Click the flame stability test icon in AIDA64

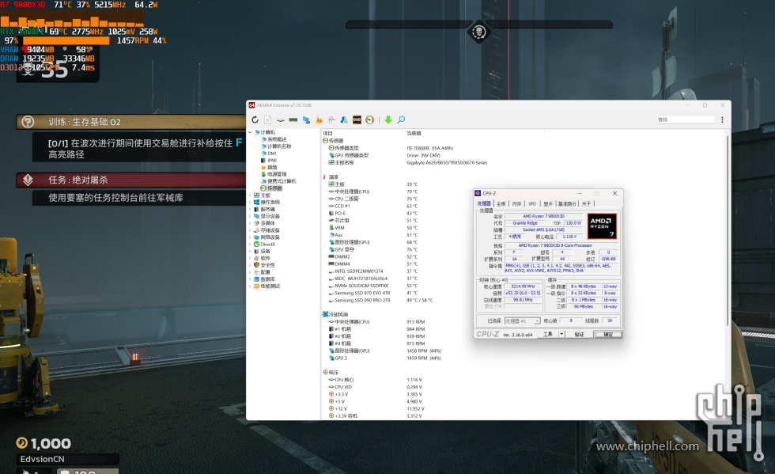point(319,119)
